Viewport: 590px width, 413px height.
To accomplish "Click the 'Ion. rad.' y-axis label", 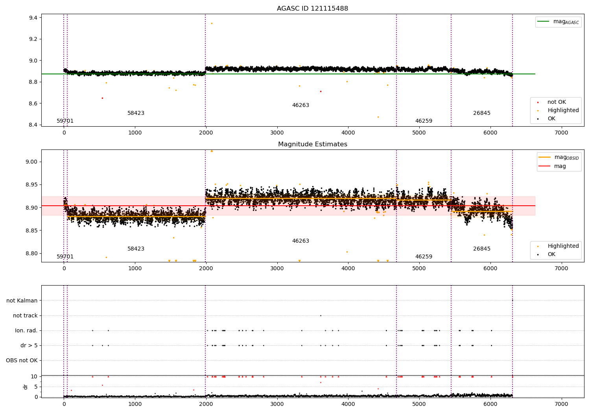I will tap(26, 331).
